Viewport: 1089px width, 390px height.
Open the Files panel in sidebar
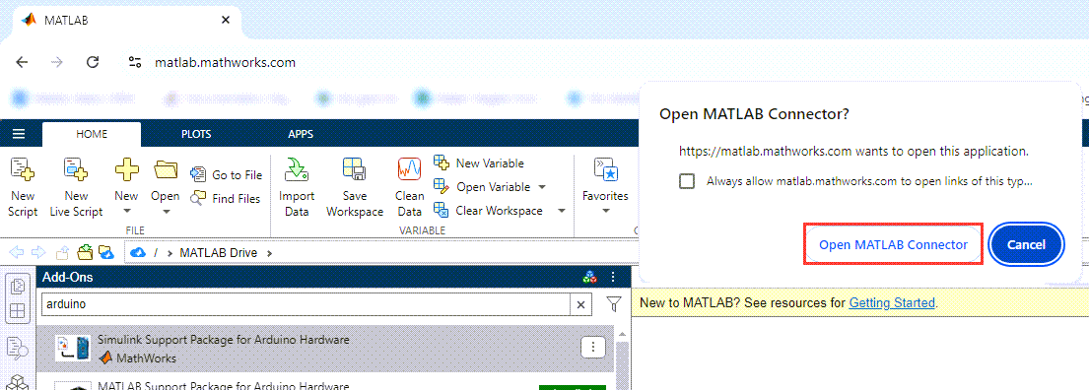[18, 286]
